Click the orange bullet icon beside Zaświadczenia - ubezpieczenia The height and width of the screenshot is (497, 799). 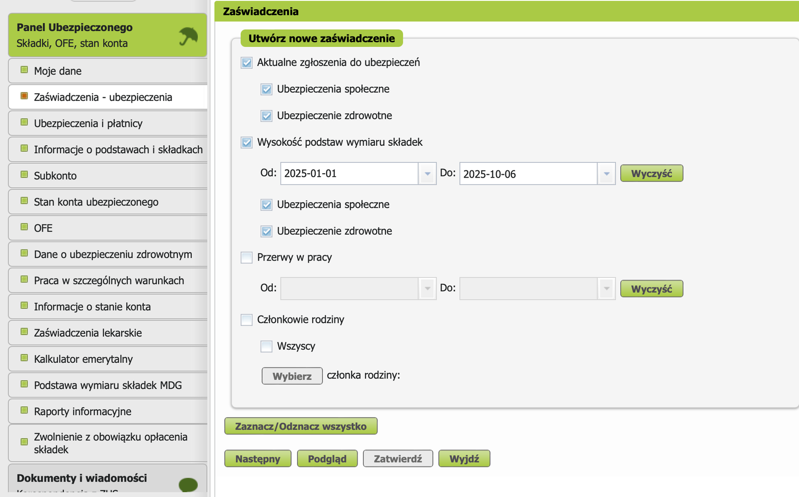24,96
